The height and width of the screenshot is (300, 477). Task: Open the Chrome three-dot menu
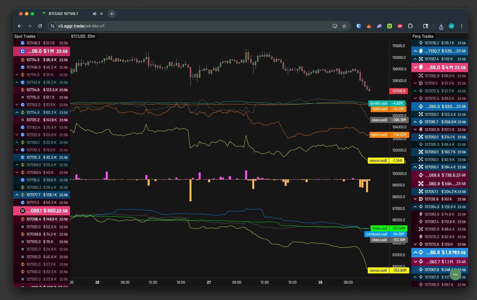pyautogui.click(x=462, y=26)
